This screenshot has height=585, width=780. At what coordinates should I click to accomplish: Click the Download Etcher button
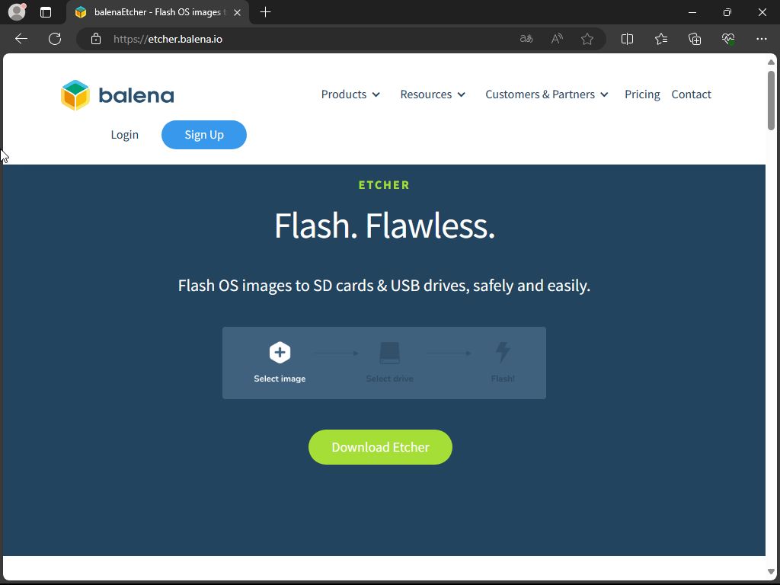coord(380,447)
